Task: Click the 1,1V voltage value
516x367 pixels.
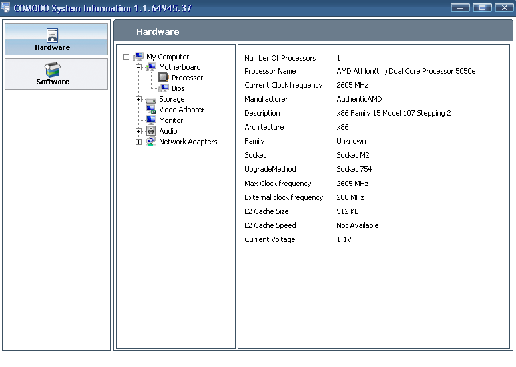Action: click(x=344, y=240)
